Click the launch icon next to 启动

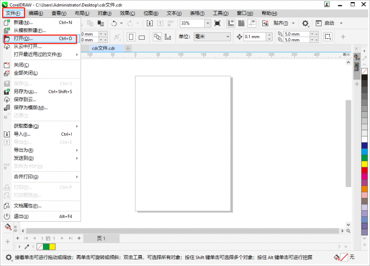pos(318,23)
